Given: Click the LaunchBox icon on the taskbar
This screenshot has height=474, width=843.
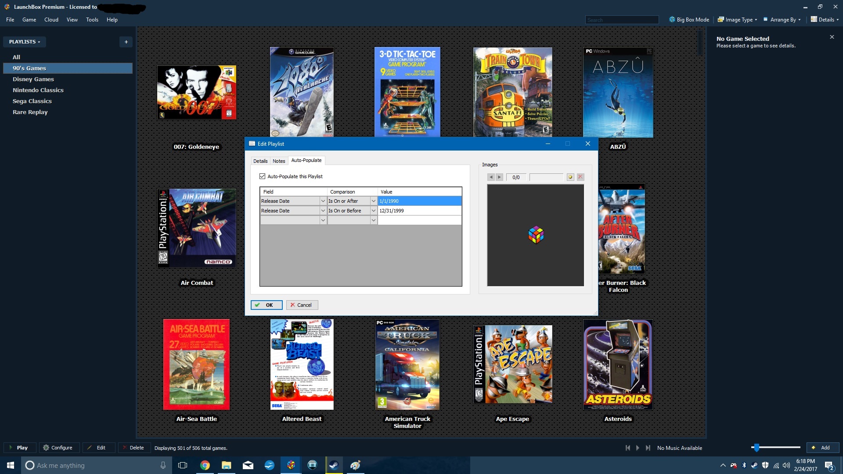Looking at the screenshot, I should 291,465.
